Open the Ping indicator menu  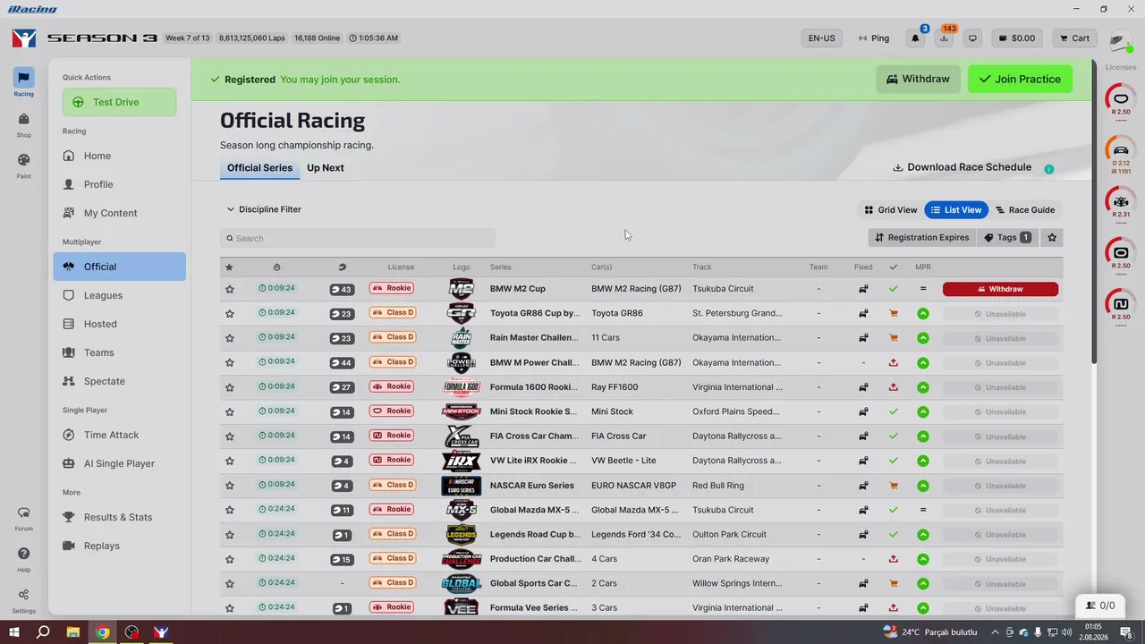pyautogui.click(x=874, y=38)
